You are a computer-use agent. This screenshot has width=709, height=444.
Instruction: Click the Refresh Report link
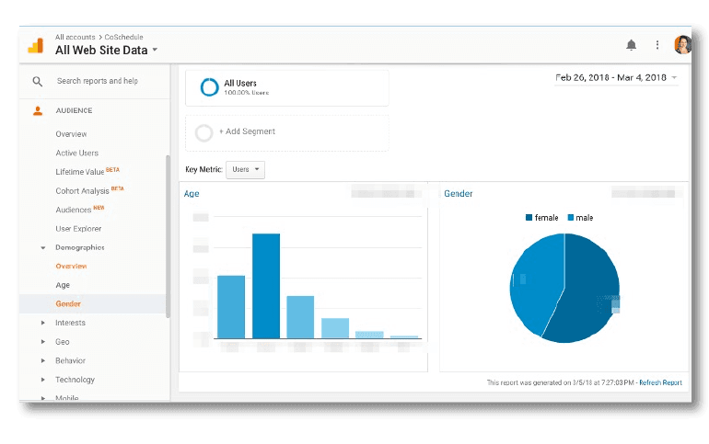[660, 382]
